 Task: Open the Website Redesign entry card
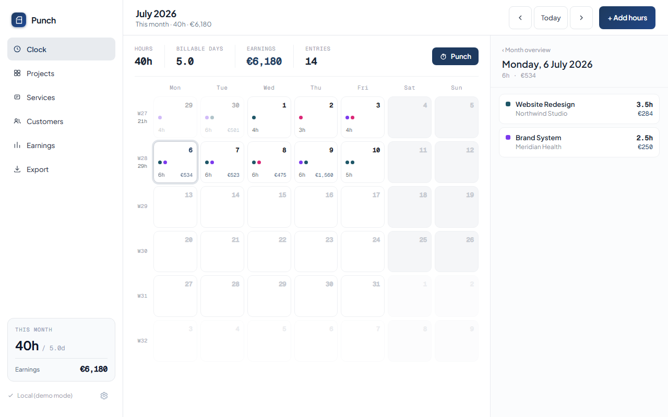tap(579, 109)
